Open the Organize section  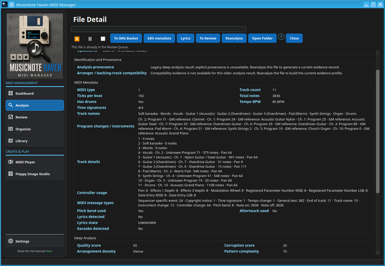(35, 129)
